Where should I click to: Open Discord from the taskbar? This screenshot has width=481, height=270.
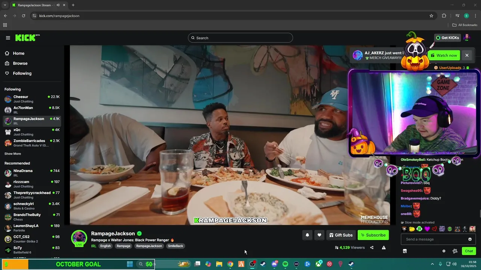pos(274,264)
